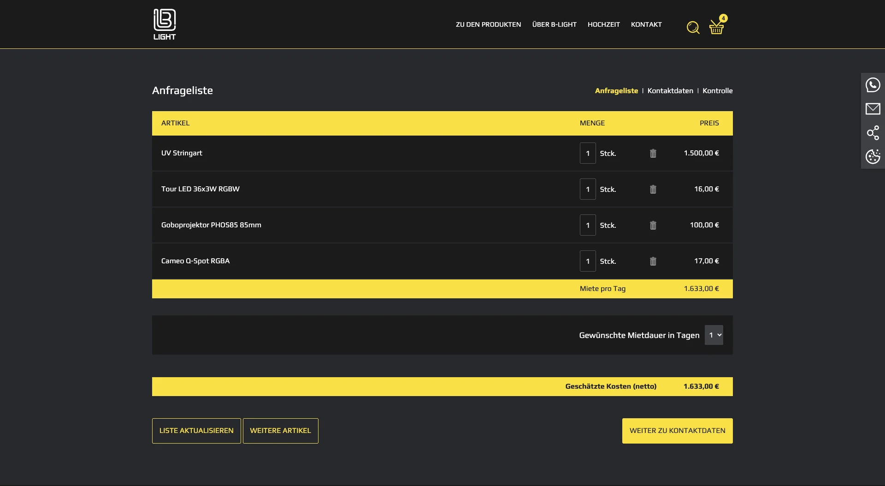Go to Über B-Light menu item

tap(554, 24)
